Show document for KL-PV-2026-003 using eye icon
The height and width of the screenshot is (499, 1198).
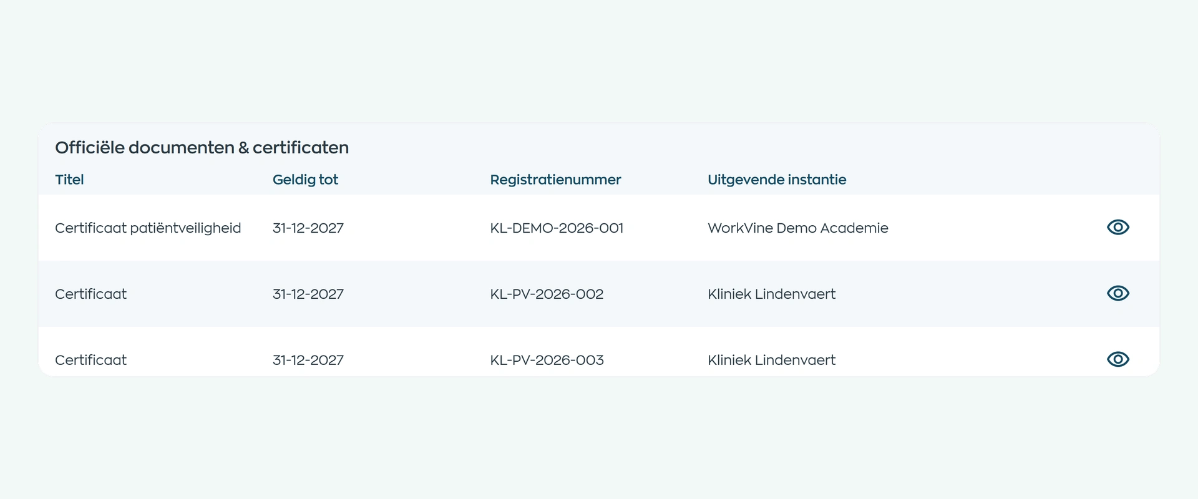point(1118,359)
